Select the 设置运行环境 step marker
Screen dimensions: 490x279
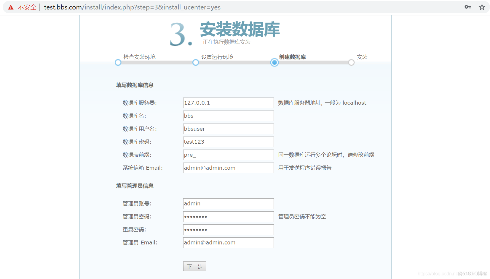pyautogui.click(x=196, y=63)
